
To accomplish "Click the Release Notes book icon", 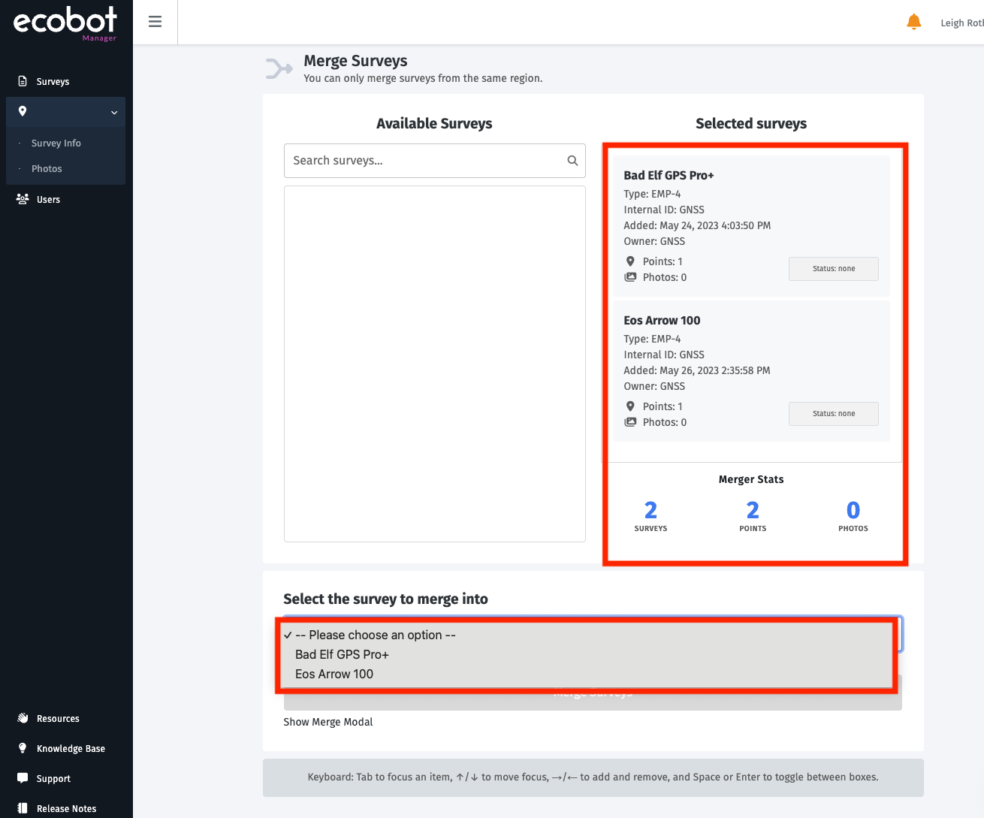I will tap(23, 808).
